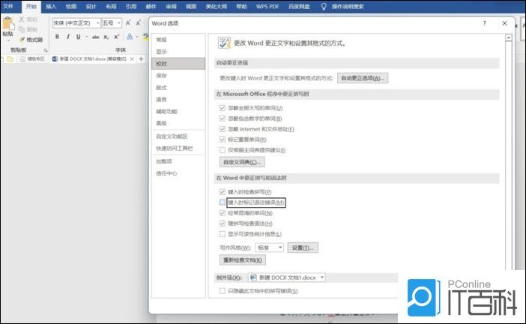Viewport: 526px width, 324px height.
Task: Click the Copy icon in clipboard group
Action: click(x=22, y=29)
